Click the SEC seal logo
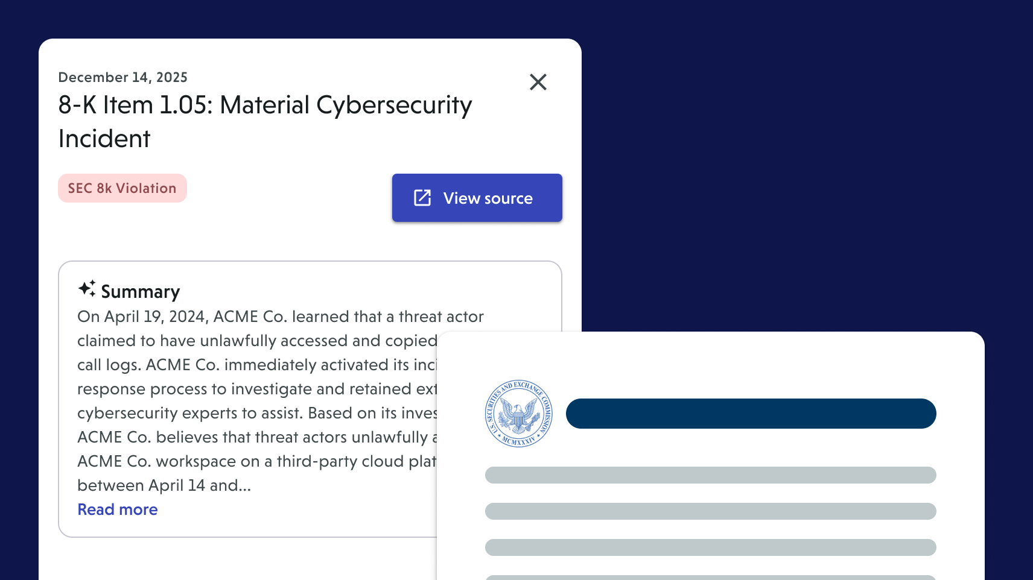The height and width of the screenshot is (580, 1033). click(x=518, y=414)
